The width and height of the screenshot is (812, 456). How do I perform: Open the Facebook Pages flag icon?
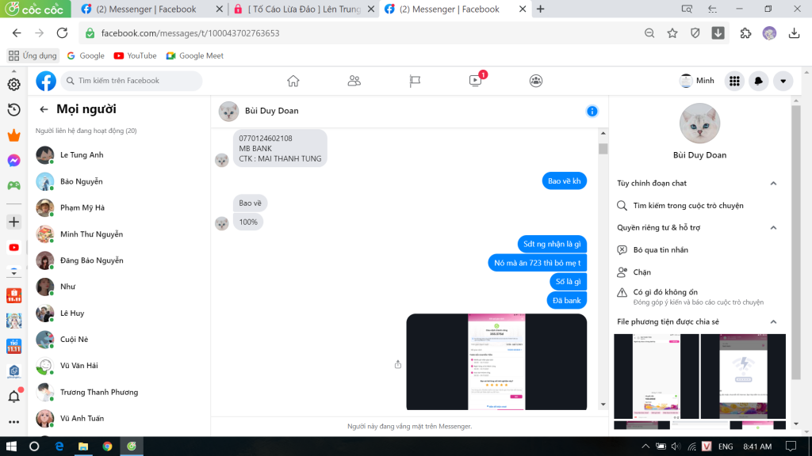point(415,81)
